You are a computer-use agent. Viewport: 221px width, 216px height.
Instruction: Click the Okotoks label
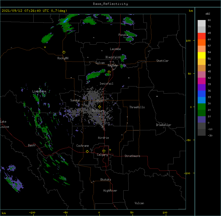[106, 180]
